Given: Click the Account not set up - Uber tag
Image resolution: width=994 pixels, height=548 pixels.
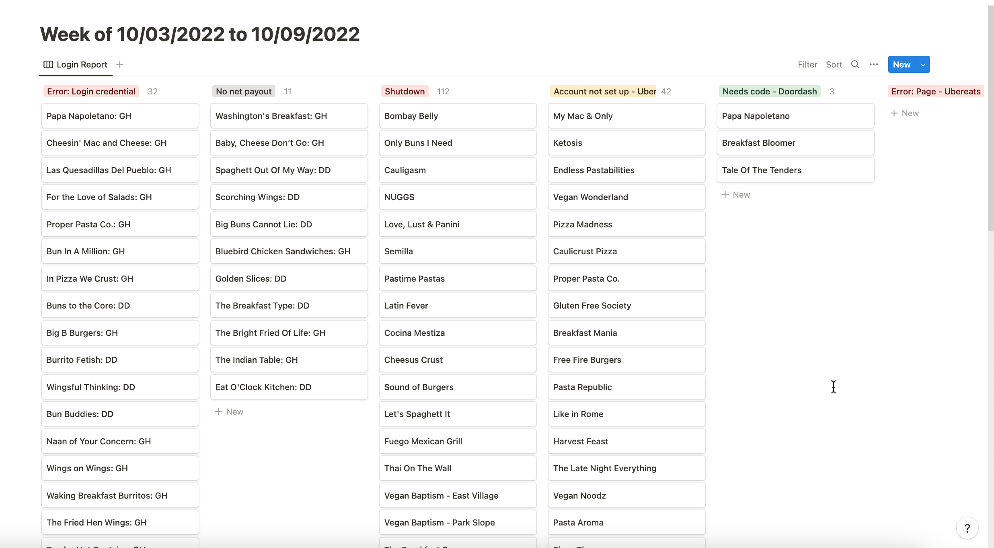Looking at the screenshot, I should [x=604, y=92].
